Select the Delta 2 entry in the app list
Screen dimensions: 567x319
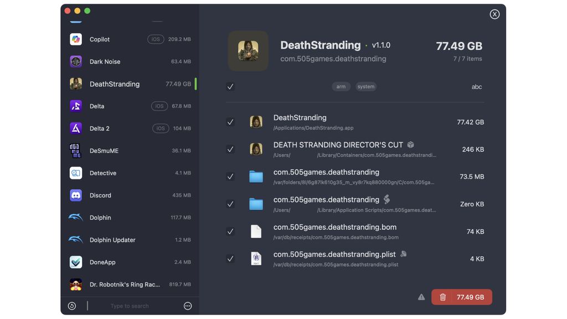tap(130, 128)
